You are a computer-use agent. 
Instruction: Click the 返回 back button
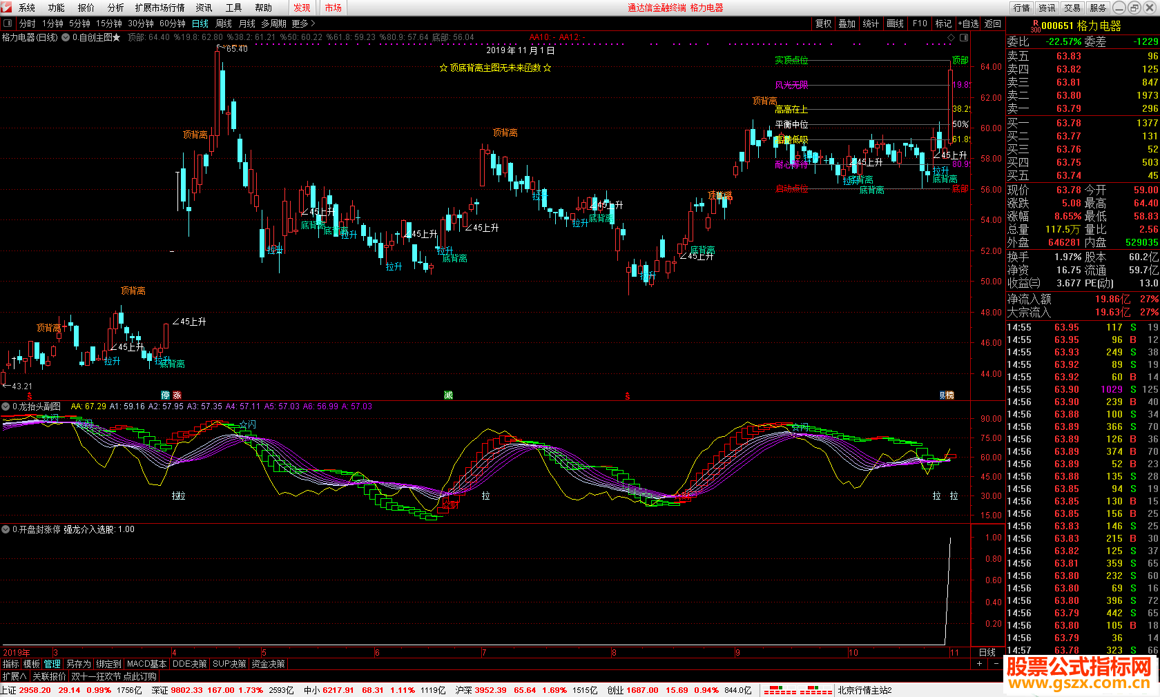click(992, 23)
